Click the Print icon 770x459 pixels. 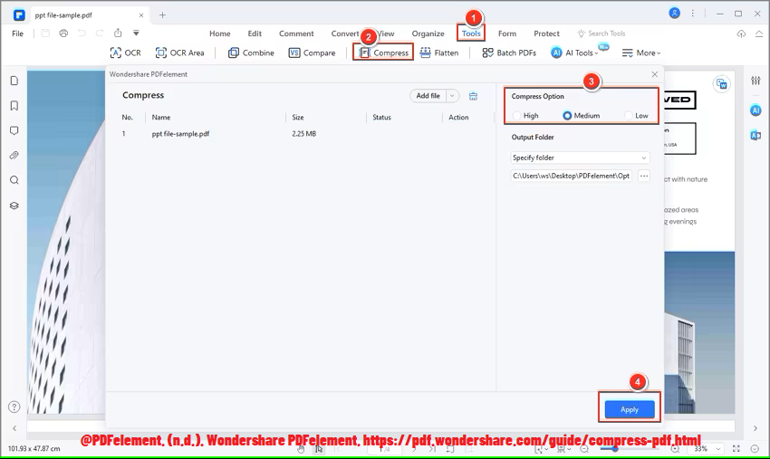coord(63,33)
